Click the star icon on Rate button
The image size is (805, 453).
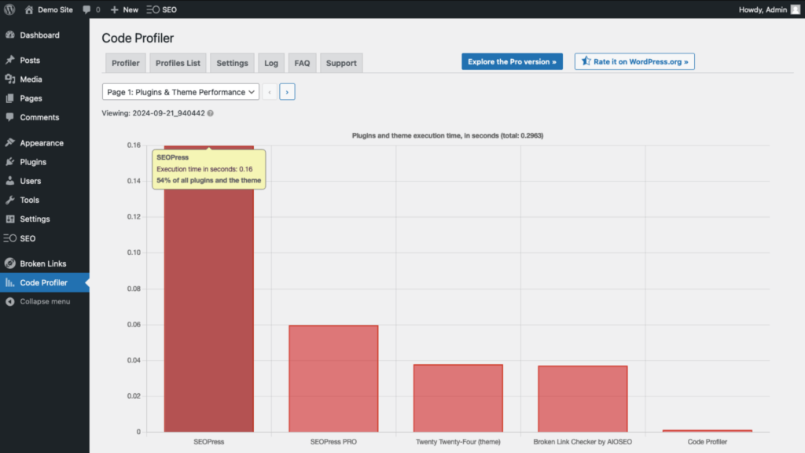pos(586,61)
